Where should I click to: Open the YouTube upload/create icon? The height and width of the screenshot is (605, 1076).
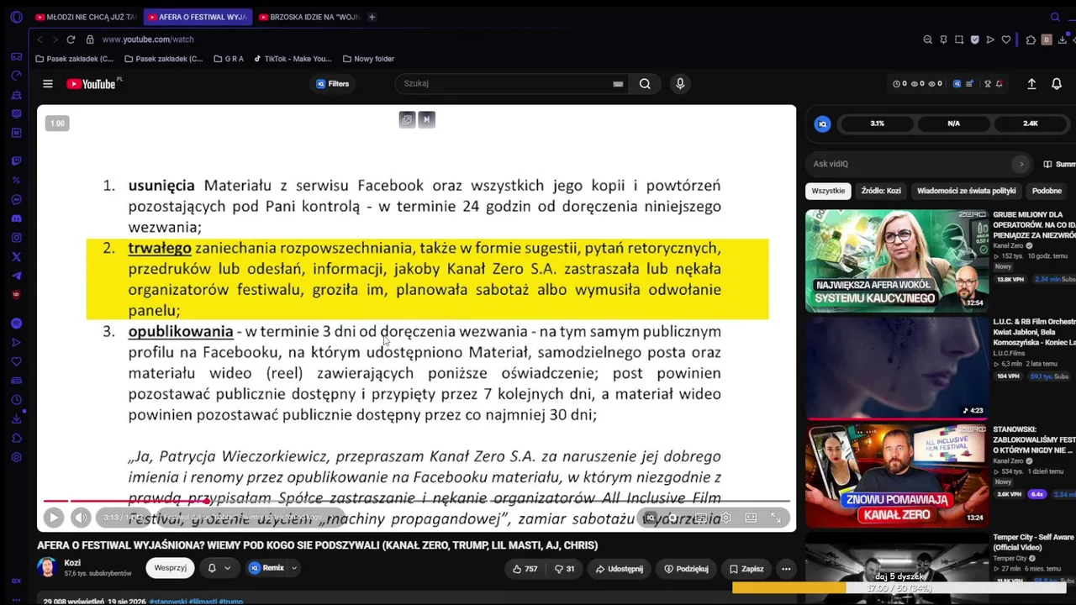pos(1031,84)
